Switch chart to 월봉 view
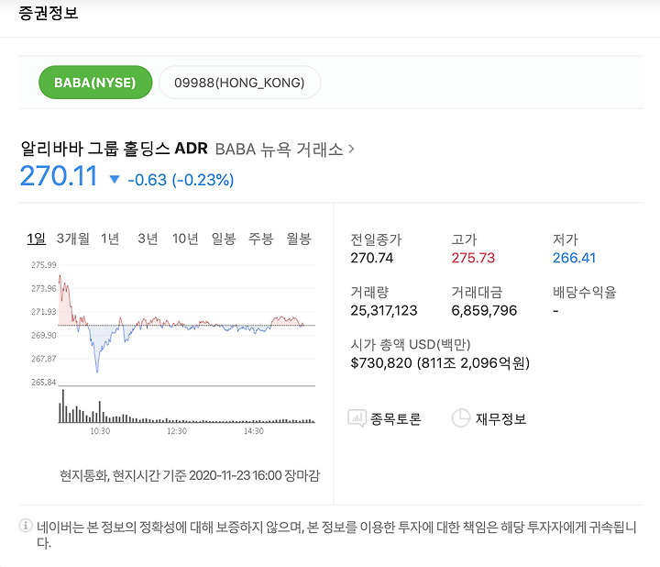Image resolution: width=660 pixels, height=567 pixels. (299, 239)
